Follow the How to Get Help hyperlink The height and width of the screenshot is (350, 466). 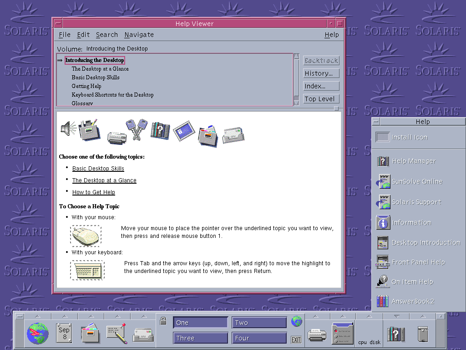(94, 192)
